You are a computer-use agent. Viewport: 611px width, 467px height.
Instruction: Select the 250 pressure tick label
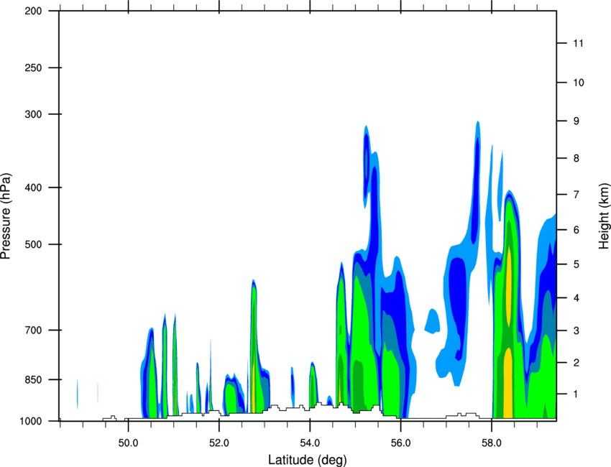point(33,68)
